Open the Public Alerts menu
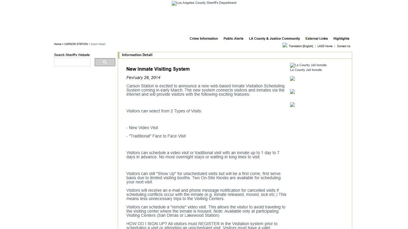The height and width of the screenshot is (229, 408). 233,38
